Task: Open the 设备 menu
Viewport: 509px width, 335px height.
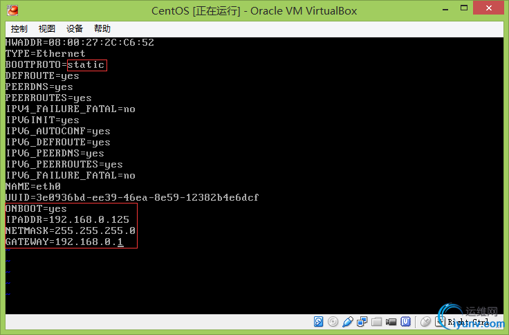Action: (x=75, y=29)
